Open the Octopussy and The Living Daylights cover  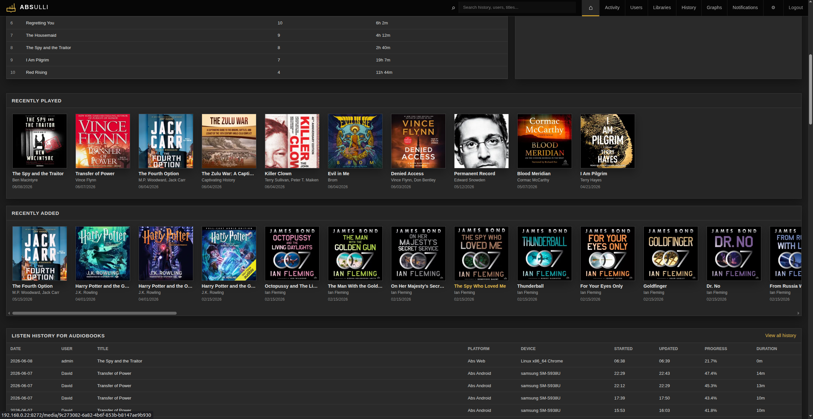click(x=292, y=254)
